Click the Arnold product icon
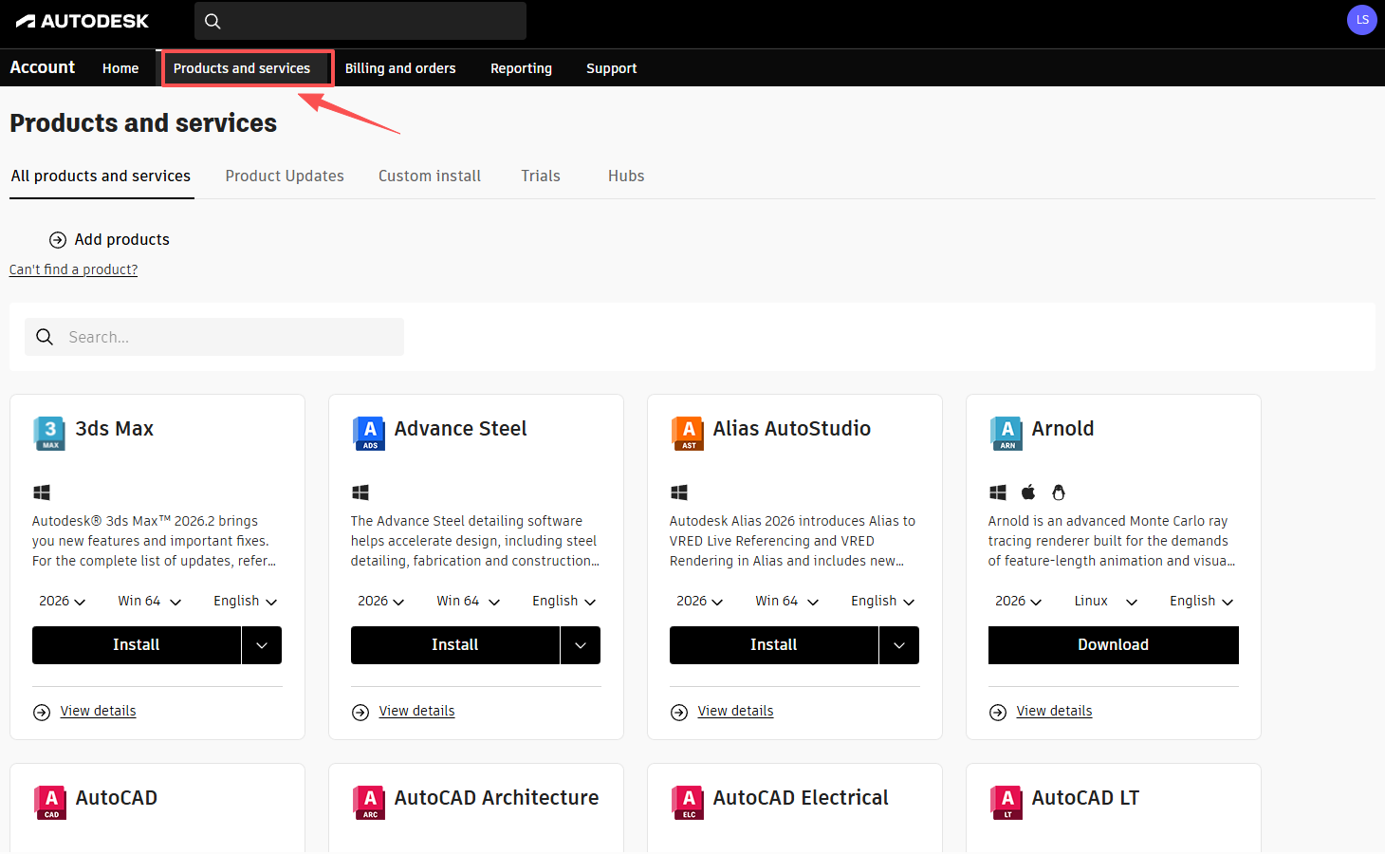Image resolution: width=1385 pixels, height=854 pixels. click(x=1006, y=433)
